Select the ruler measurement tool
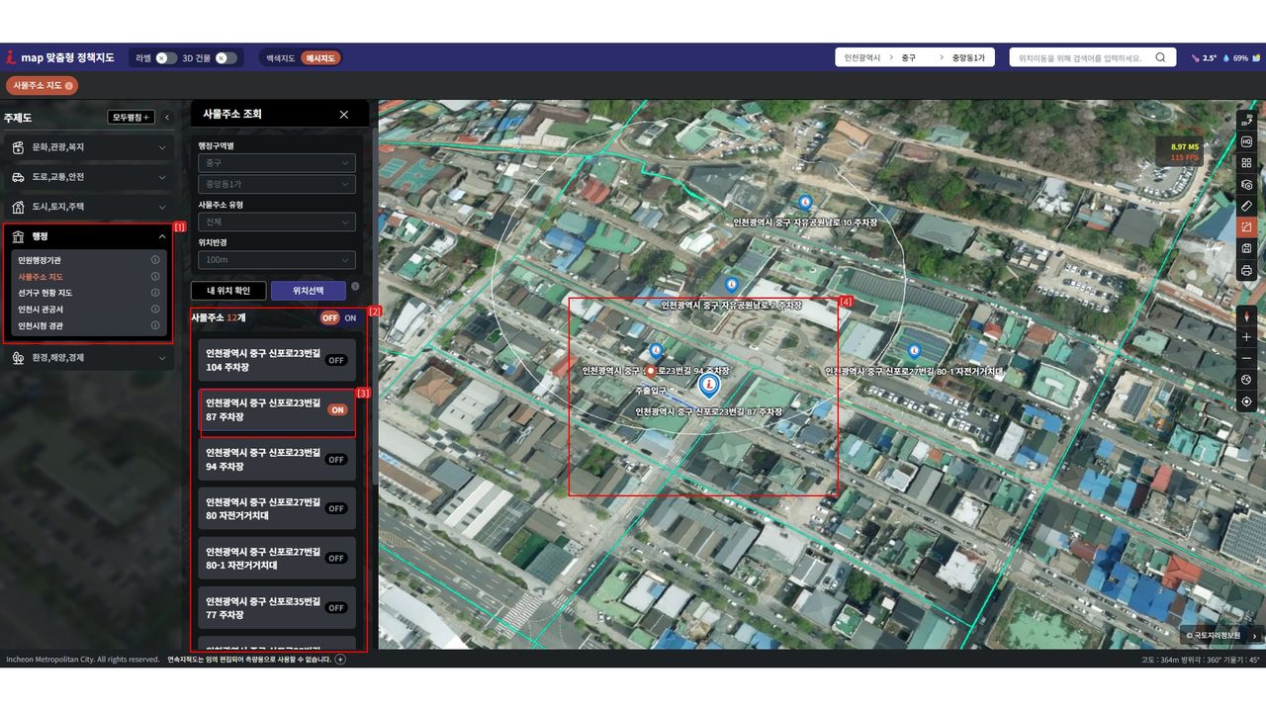 click(1246, 206)
